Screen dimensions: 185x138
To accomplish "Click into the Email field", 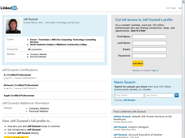I will point(149,49).
